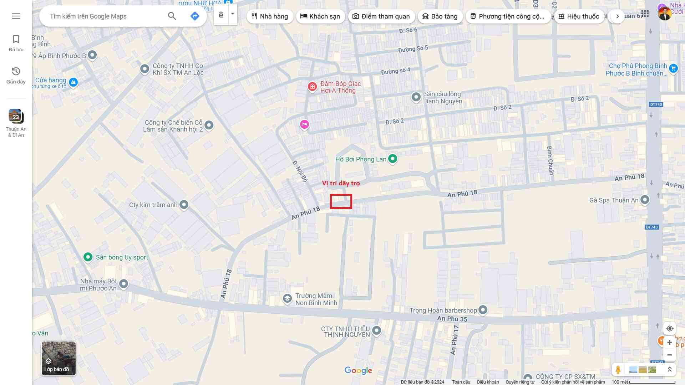The width and height of the screenshot is (685, 385).
Task: Open the dropdown arrow beside search box
Action: [233, 14]
